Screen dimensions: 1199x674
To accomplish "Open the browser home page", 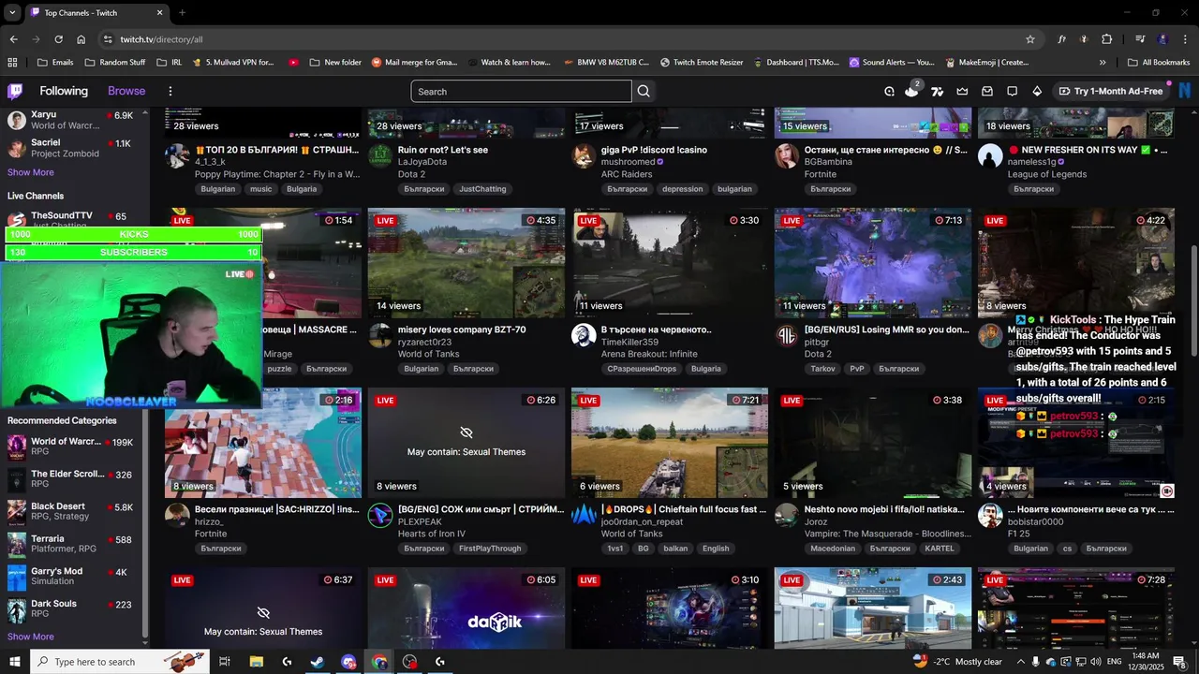I will coord(81,39).
